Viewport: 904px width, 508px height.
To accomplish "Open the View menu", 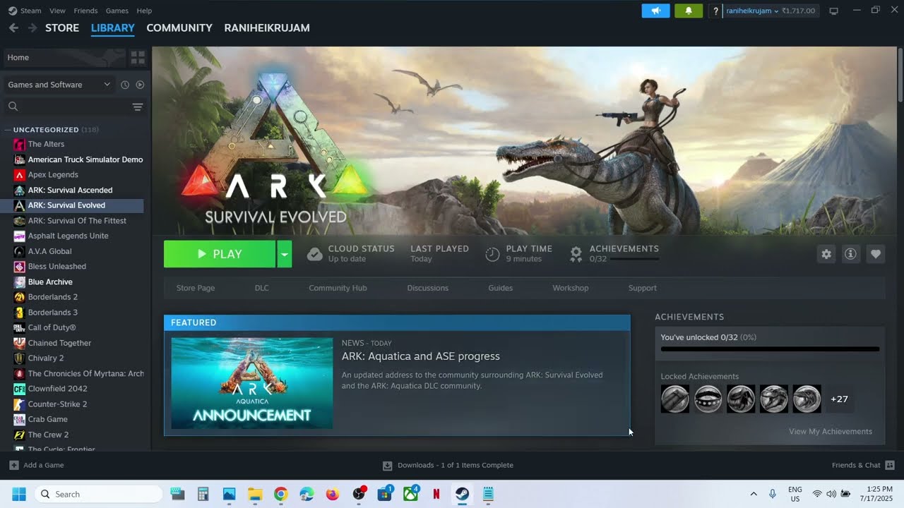I will pos(57,11).
